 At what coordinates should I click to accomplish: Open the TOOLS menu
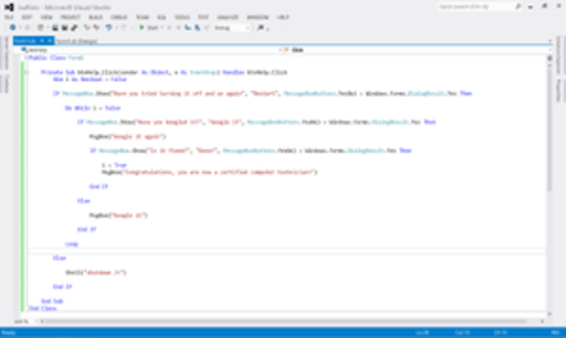[182, 18]
